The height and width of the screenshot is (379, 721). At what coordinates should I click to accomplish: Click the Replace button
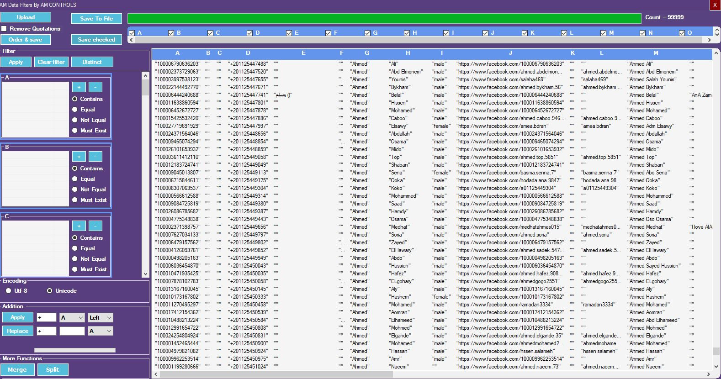pyautogui.click(x=18, y=331)
